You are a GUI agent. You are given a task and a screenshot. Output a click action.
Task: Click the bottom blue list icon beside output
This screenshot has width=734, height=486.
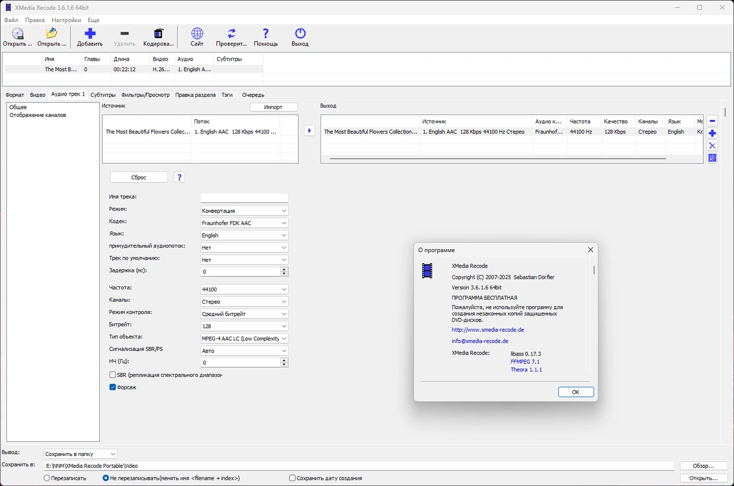point(712,158)
